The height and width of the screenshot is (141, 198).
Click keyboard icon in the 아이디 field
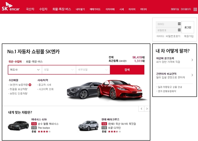pos(179,24)
